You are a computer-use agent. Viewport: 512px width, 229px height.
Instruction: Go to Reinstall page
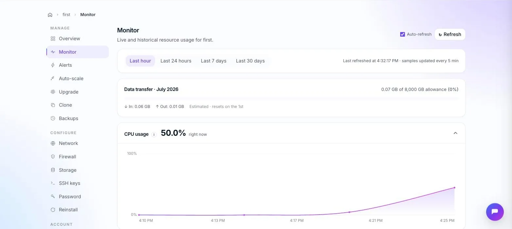(77, 210)
